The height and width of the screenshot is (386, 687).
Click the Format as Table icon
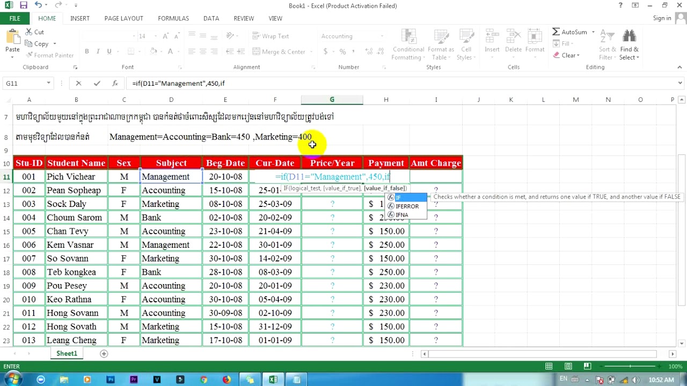441,36
